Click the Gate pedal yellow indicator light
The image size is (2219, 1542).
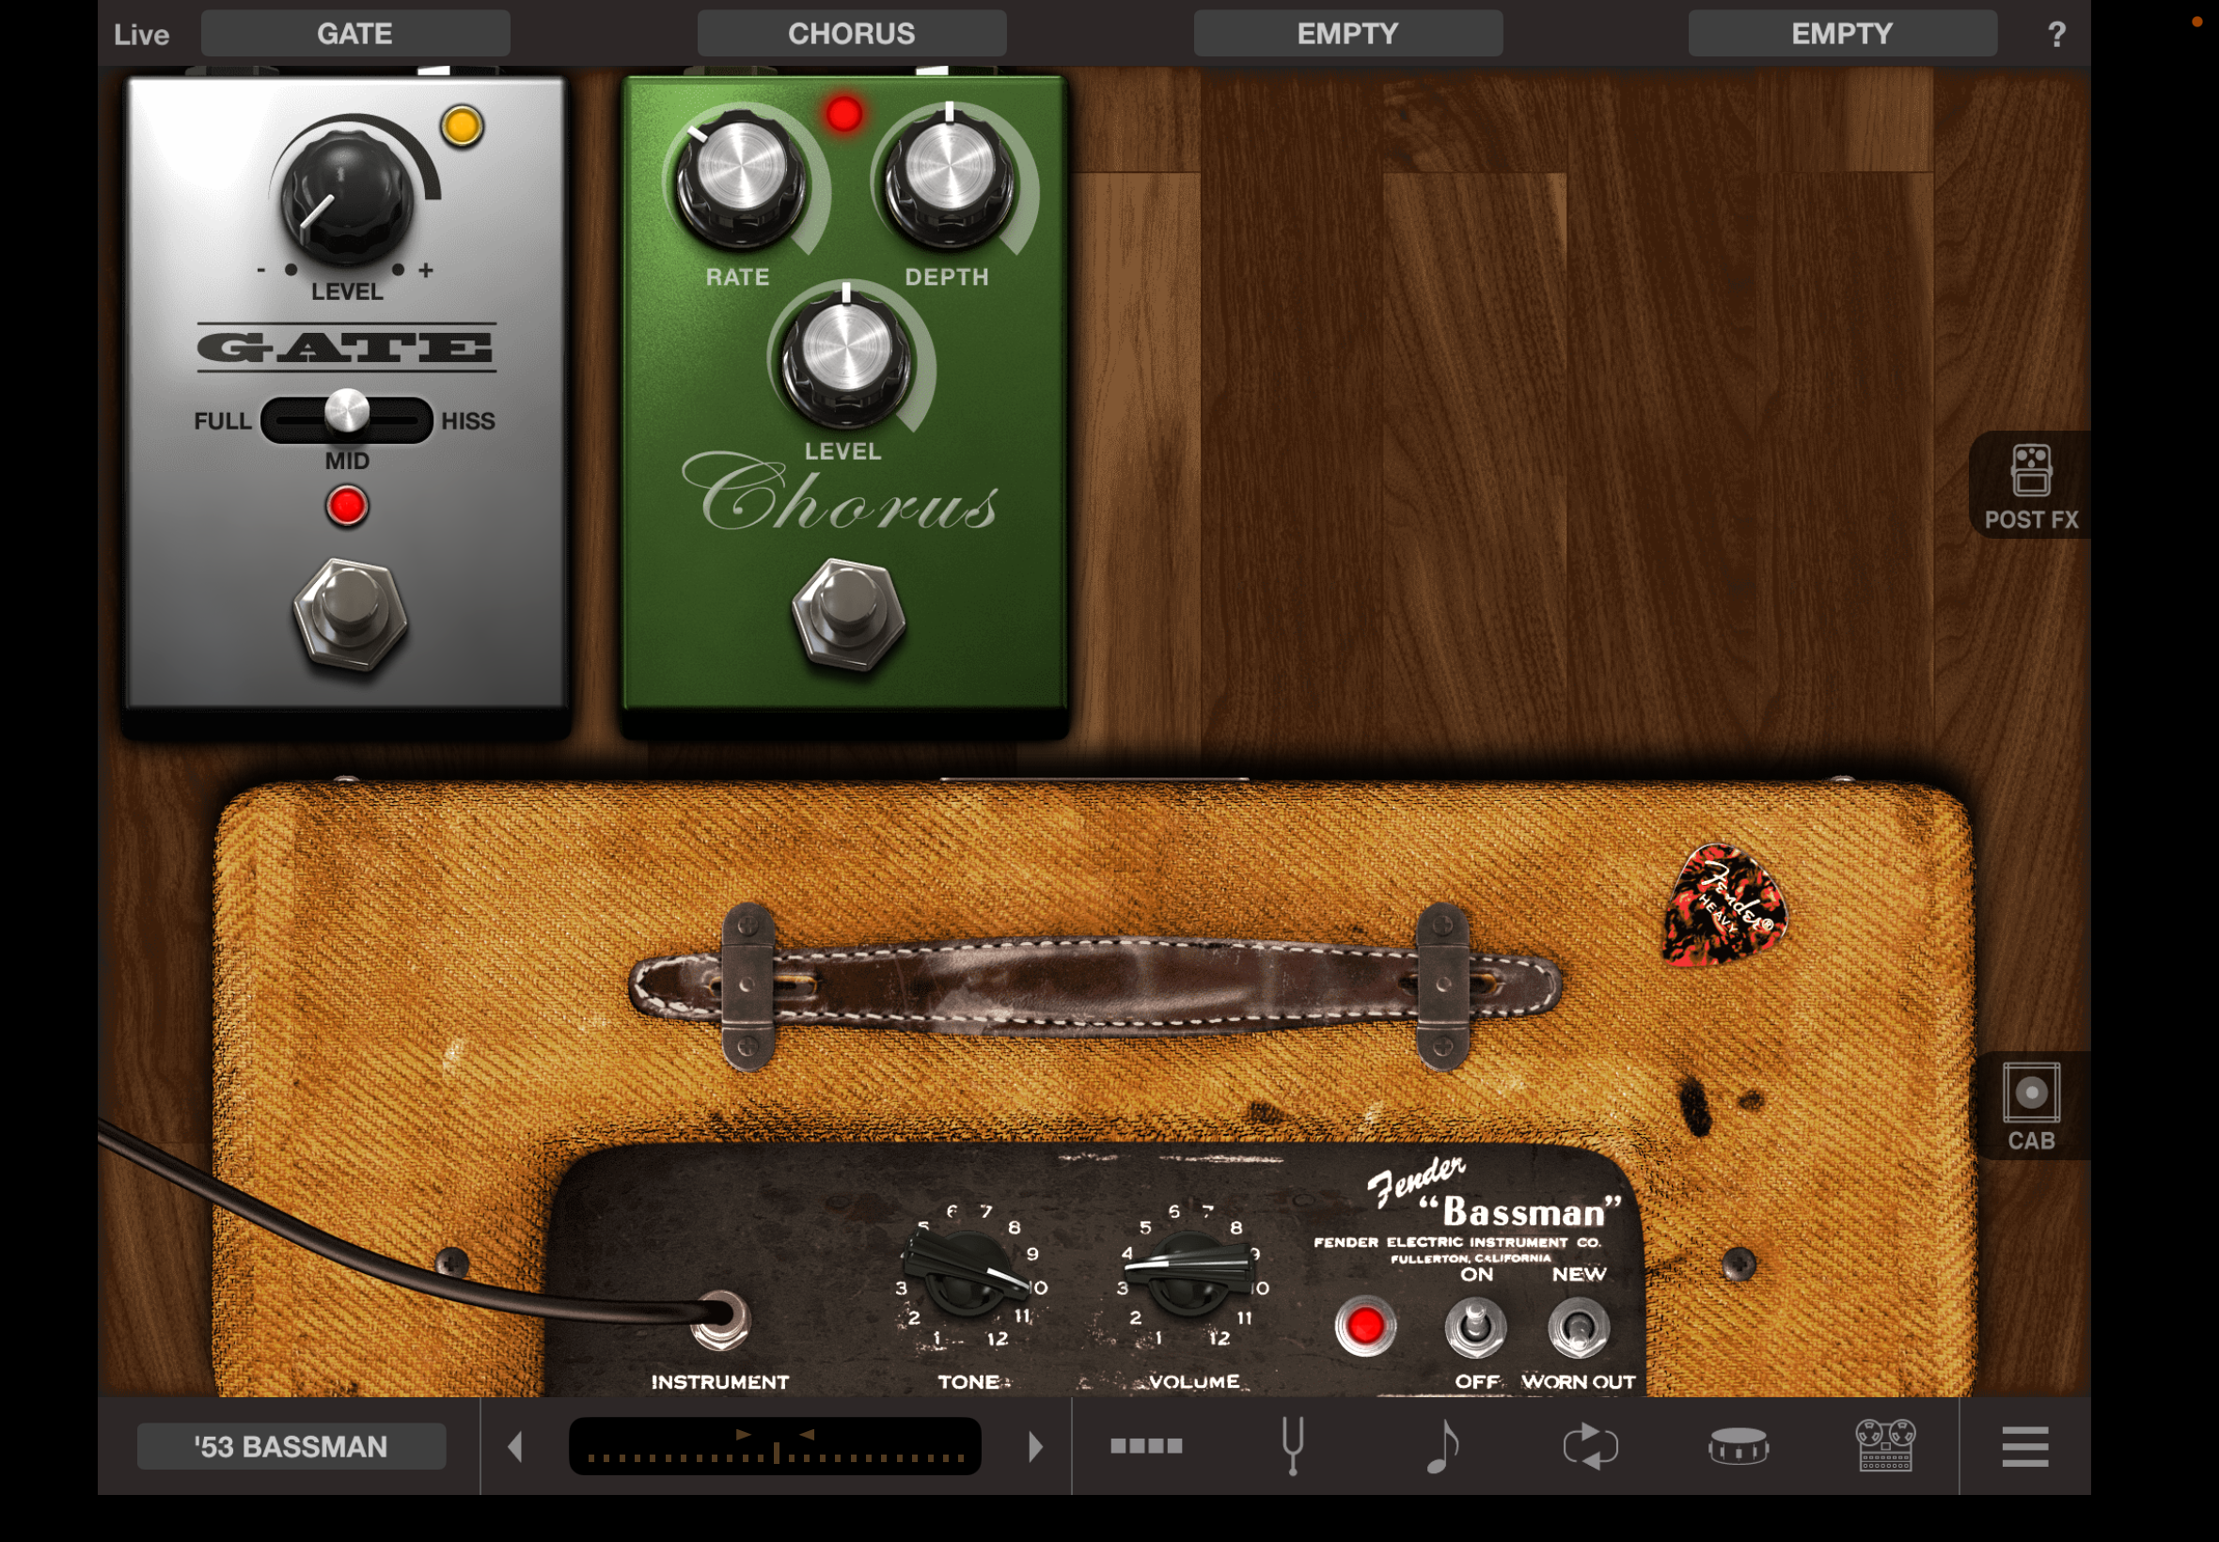pos(462,127)
